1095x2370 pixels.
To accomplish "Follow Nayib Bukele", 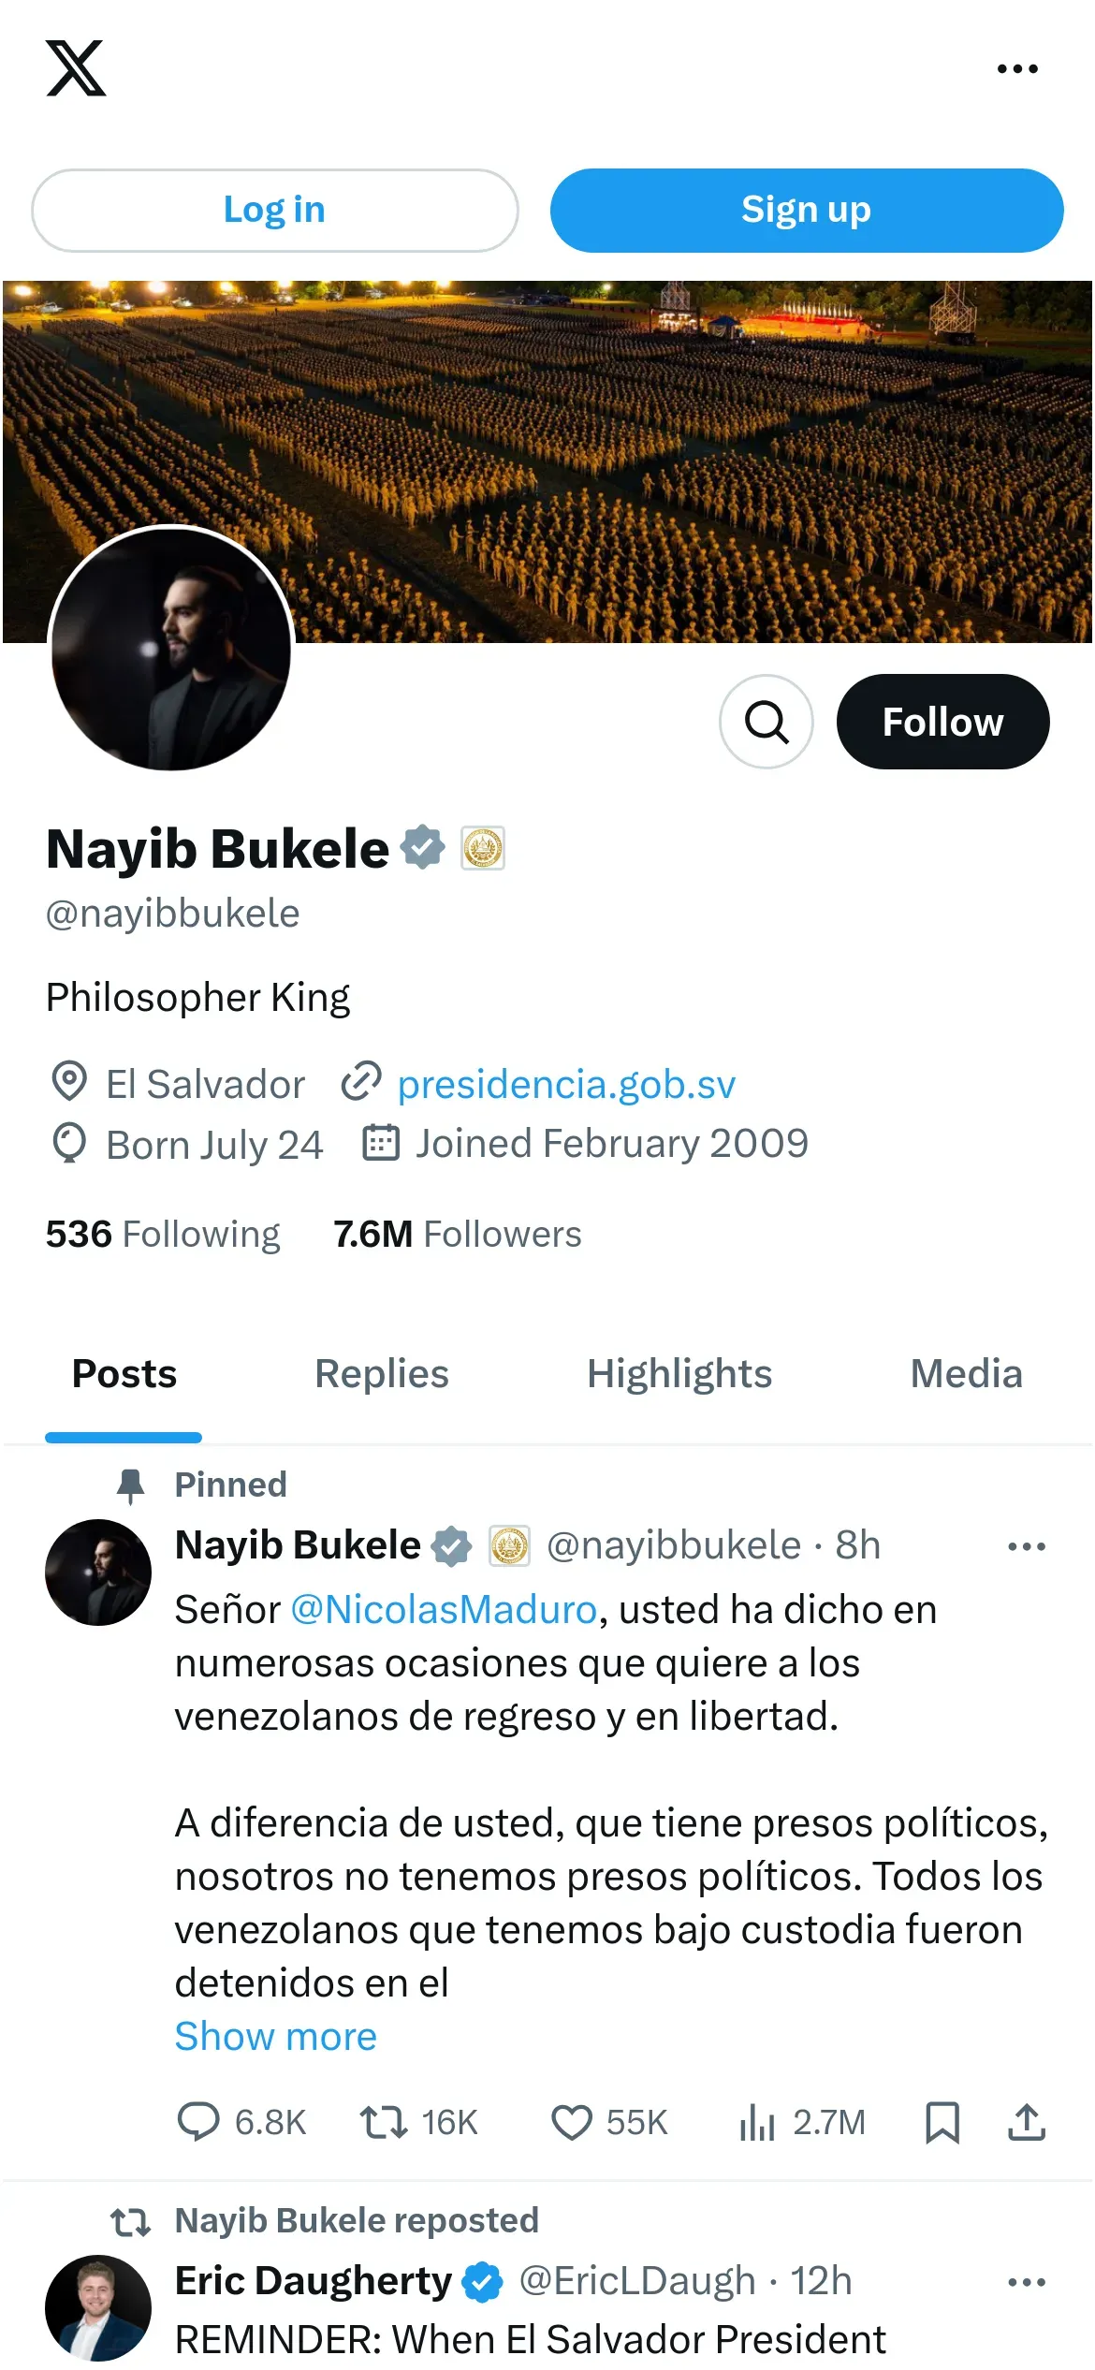I will [942, 722].
